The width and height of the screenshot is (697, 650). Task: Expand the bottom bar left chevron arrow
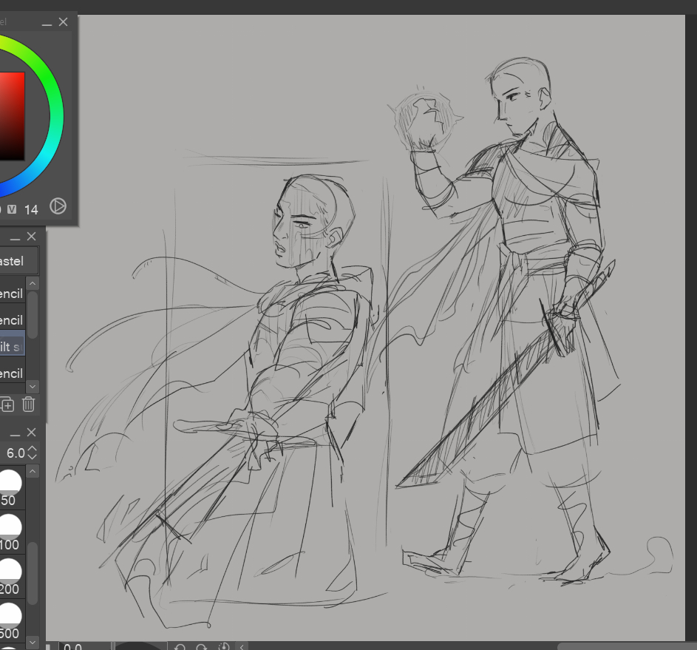pyautogui.click(x=242, y=647)
